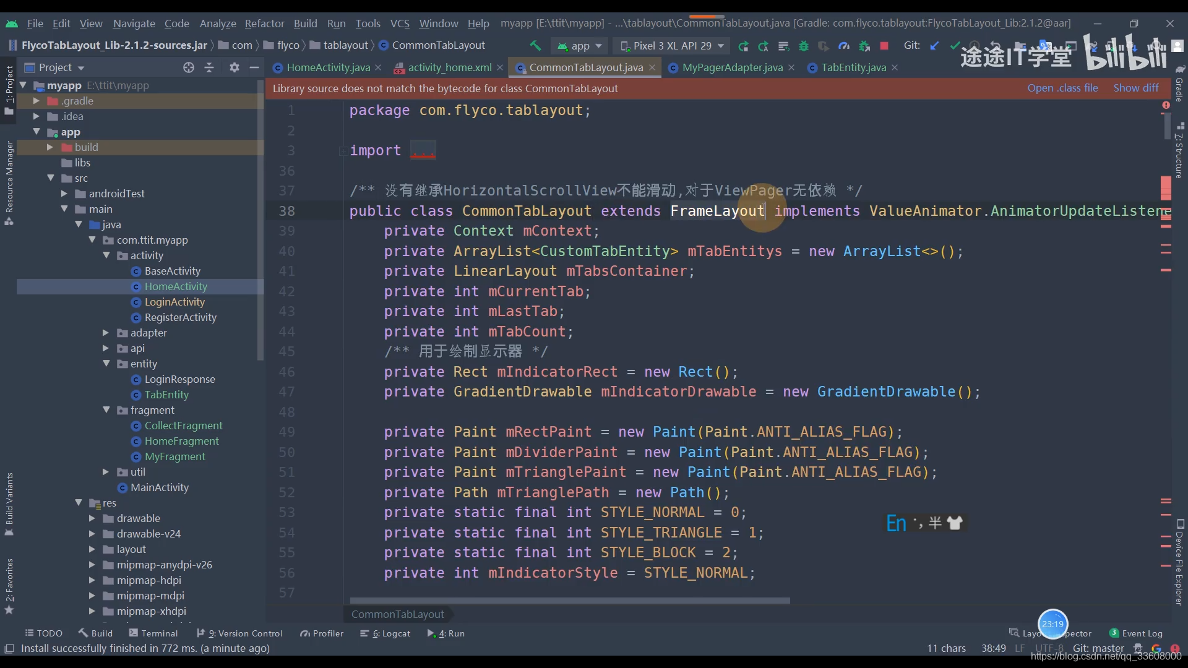Click the Project panel locate target icon
The width and height of the screenshot is (1188, 668).
coord(189,67)
